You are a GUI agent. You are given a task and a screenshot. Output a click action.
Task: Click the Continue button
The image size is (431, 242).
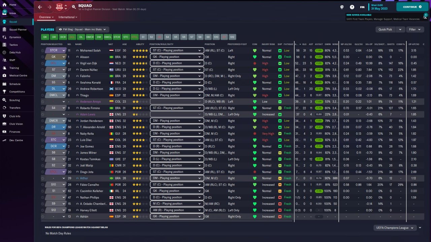pyautogui.click(x=412, y=7)
